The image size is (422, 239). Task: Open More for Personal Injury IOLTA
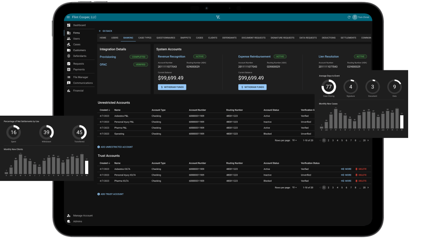coord(346,175)
